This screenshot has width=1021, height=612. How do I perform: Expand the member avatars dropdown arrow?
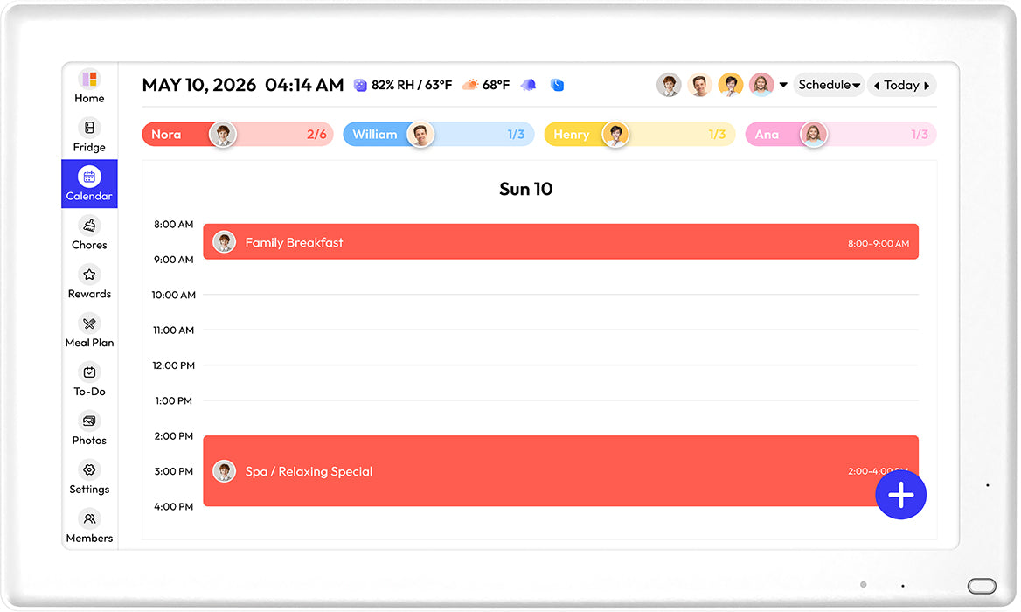[783, 85]
